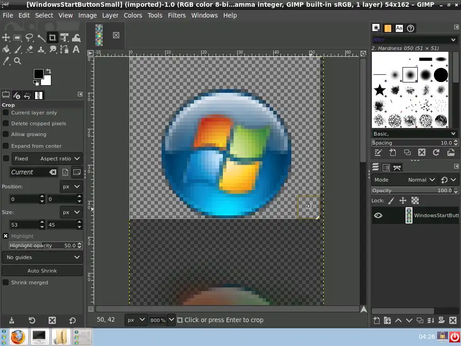Open the Layer menu
Image resolution: width=461 pixels, height=346 pixels.
110,15
